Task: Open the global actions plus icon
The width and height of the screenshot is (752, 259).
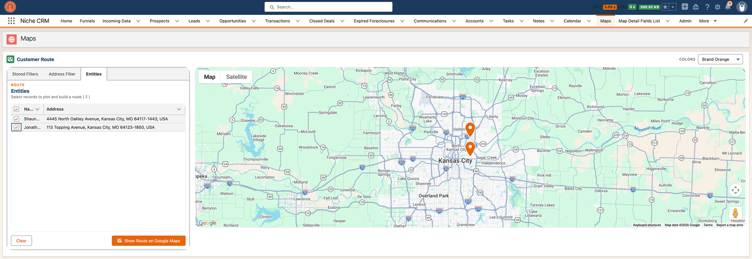Action: click(x=685, y=7)
